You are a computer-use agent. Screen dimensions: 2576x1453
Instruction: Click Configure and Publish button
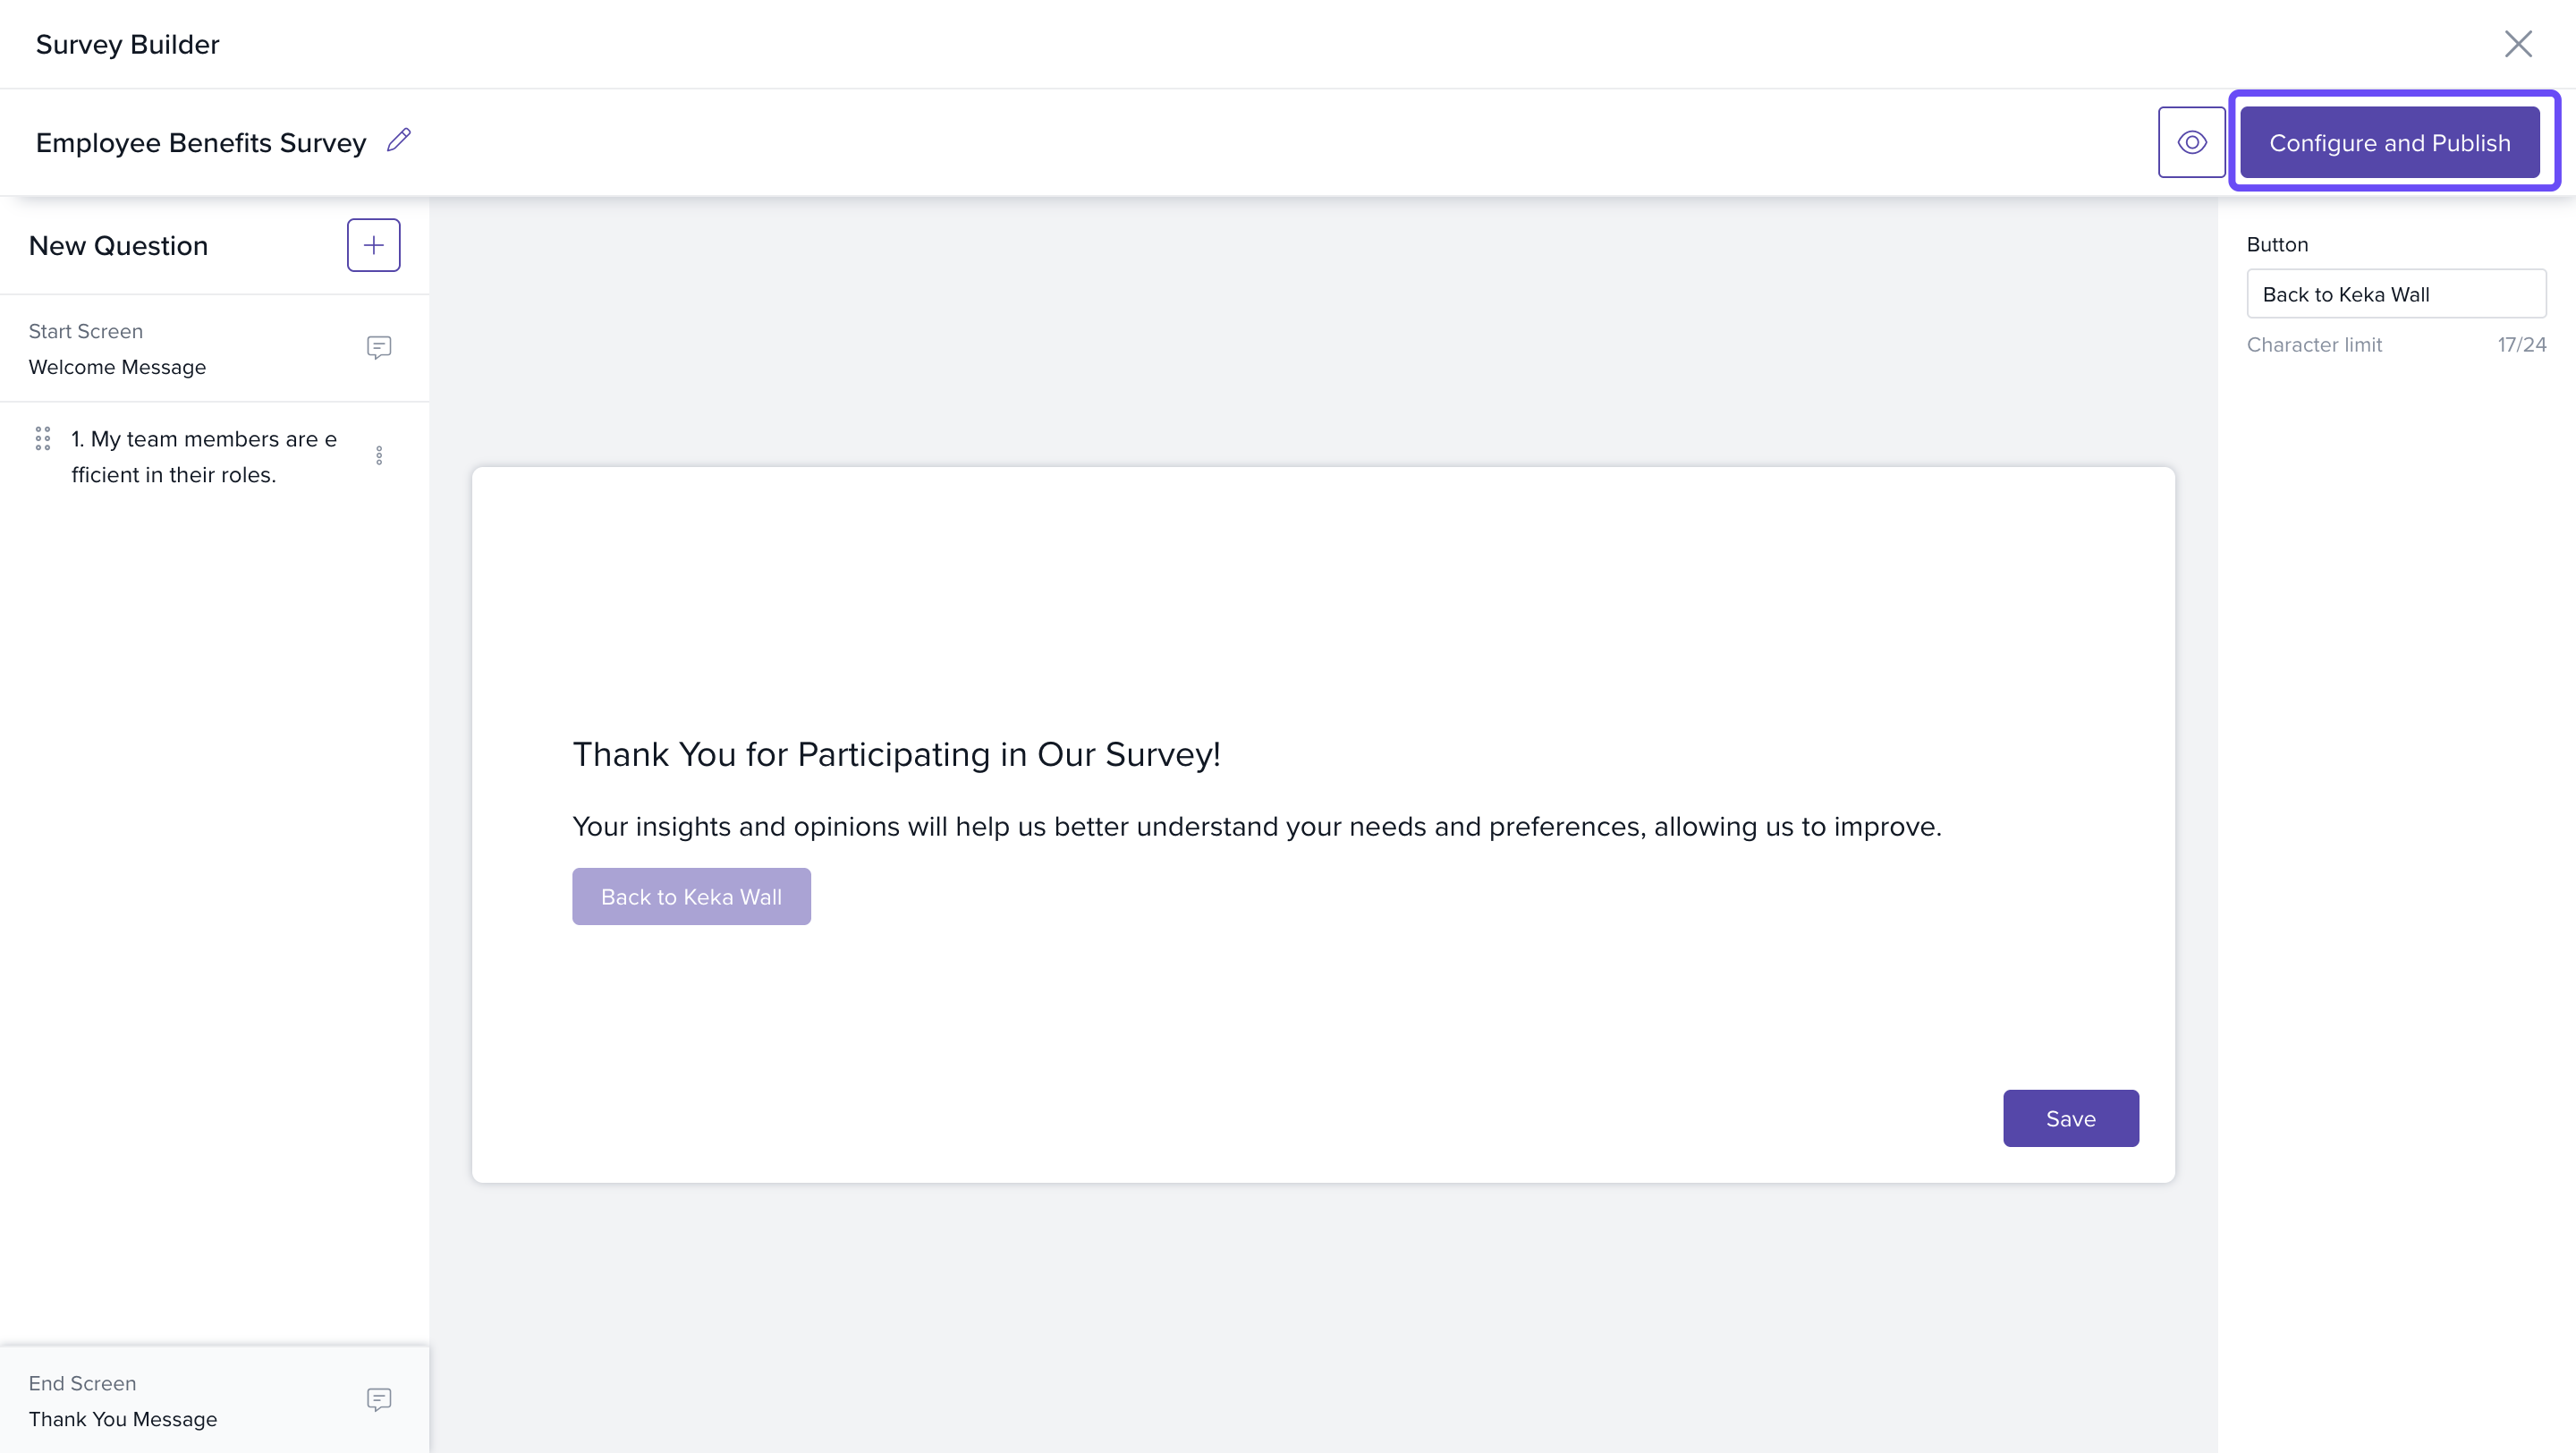2389,143
